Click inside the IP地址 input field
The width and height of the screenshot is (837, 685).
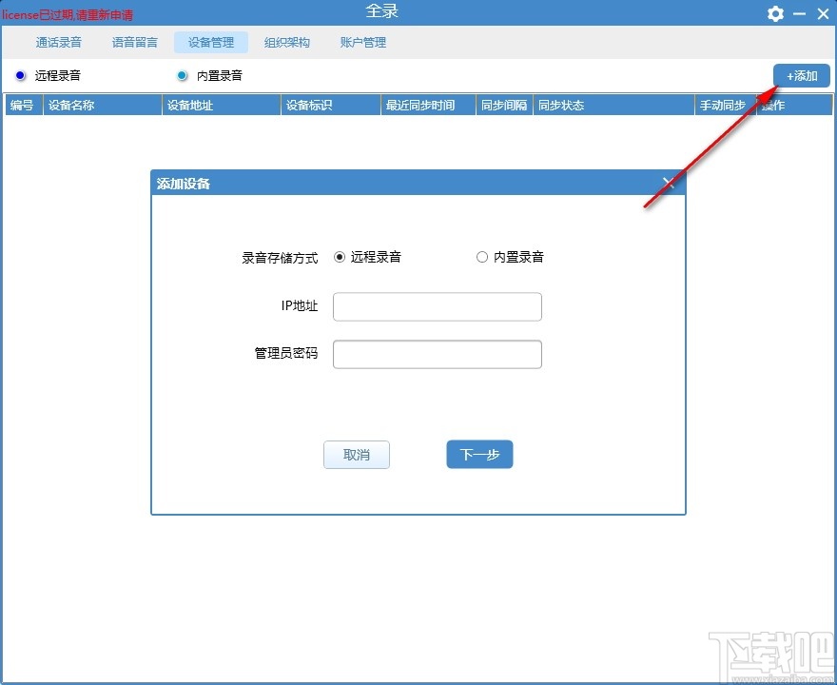coord(438,306)
